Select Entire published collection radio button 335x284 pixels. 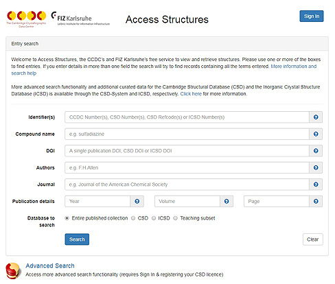tap(67, 218)
